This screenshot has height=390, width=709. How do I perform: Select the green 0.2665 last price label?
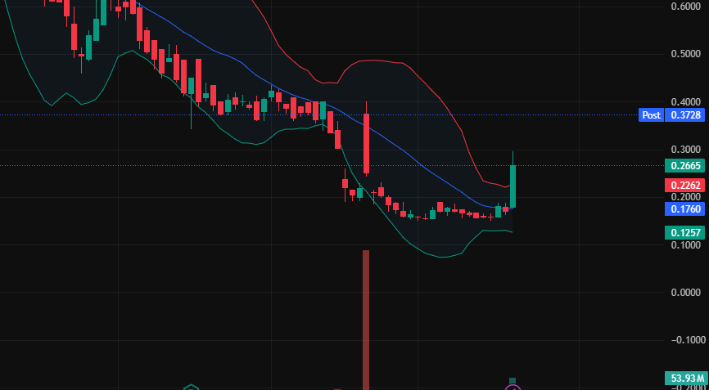(x=685, y=166)
